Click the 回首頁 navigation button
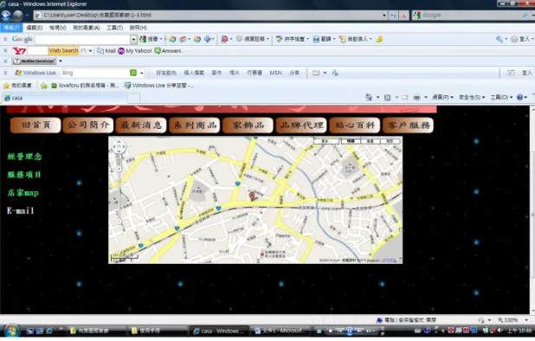The height and width of the screenshot is (341, 535). 35,125
